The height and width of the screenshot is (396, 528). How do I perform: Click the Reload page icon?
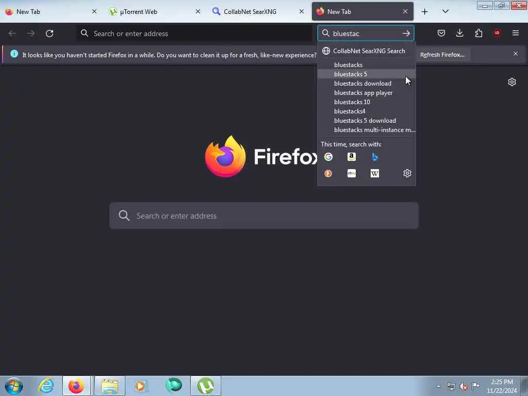(49, 34)
